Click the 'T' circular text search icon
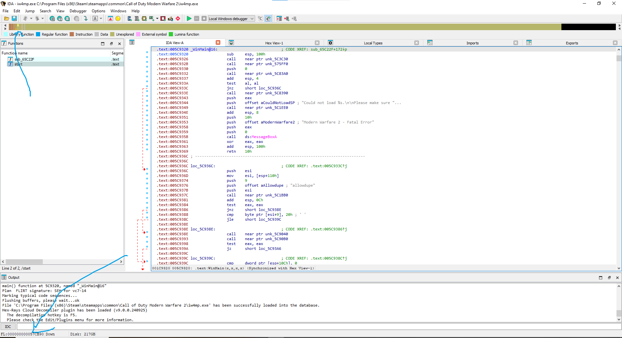 tap(60, 18)
